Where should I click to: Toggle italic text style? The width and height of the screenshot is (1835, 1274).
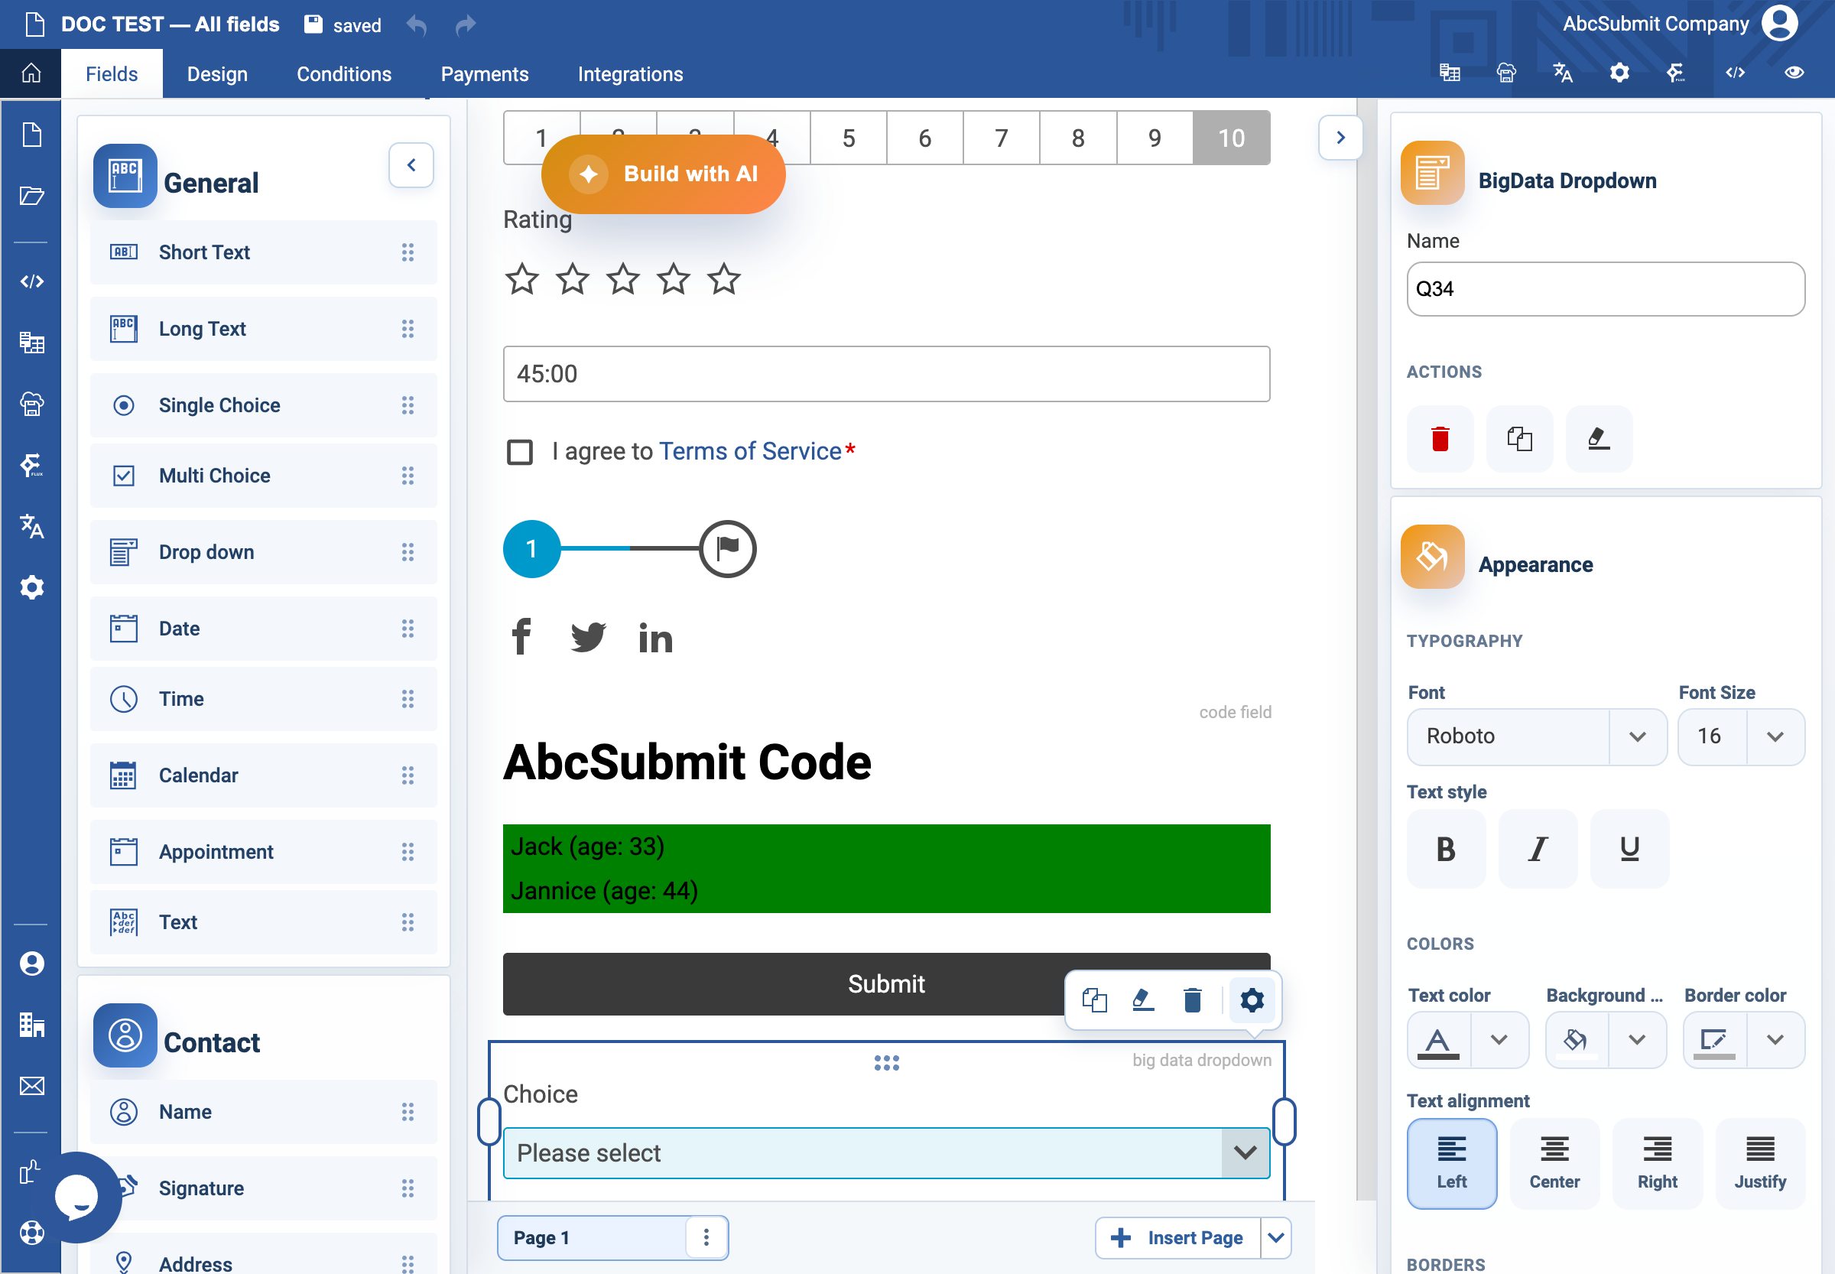1538,849
